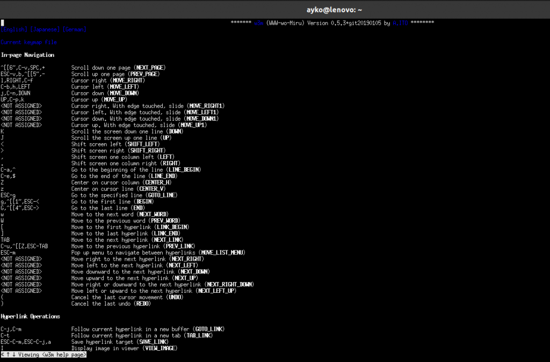
Task: Click the up arrow in the status line
Action: tap(9, 354)
